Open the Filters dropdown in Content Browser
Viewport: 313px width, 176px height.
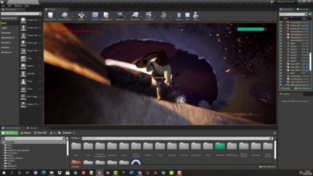(76, 138)
